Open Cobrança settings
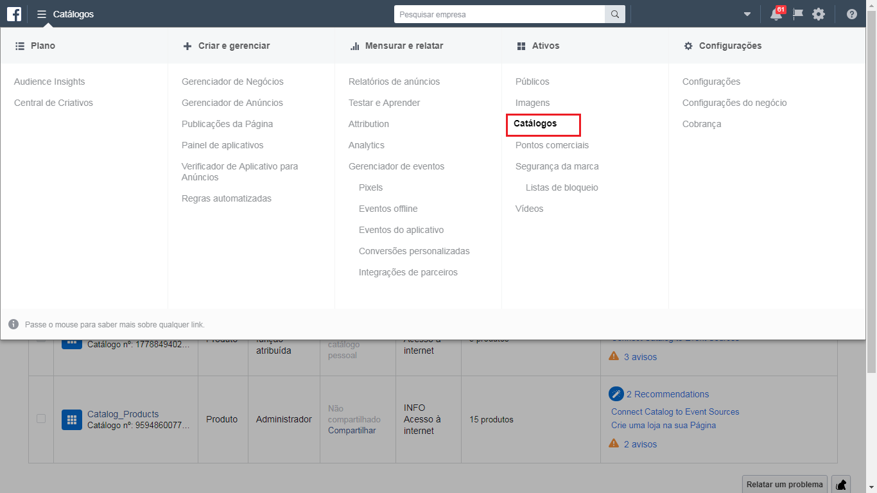The height and width of the screenshot is (493, 877). coord(702,124)
